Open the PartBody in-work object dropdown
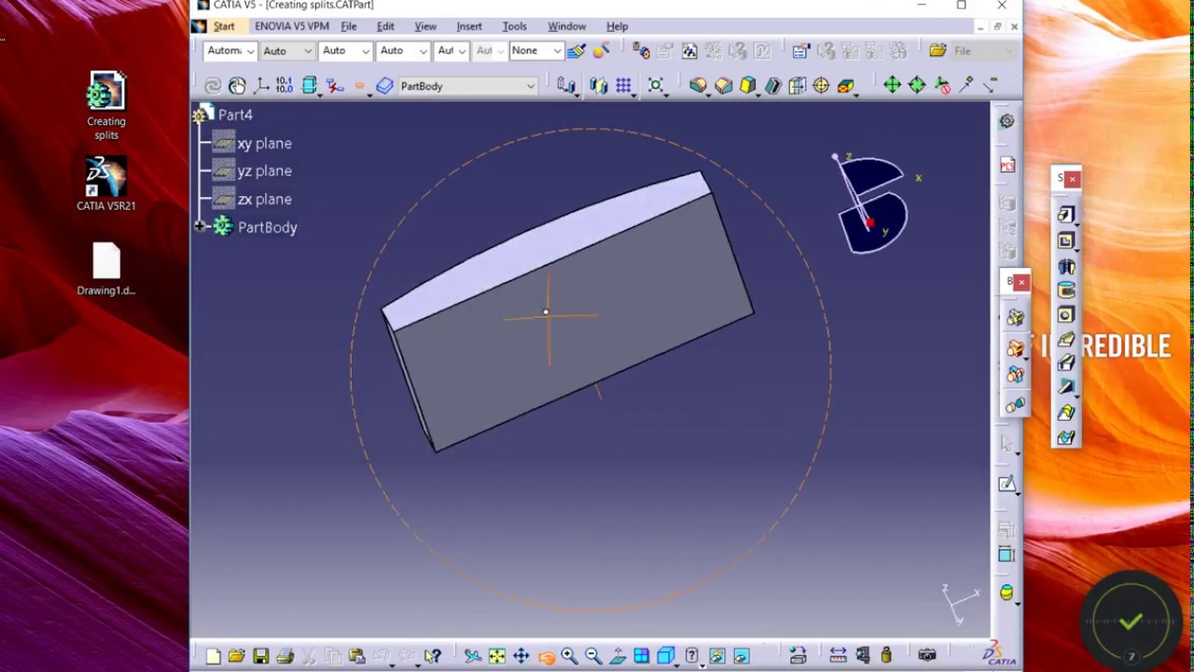The width and height of the screenshot is (1194, 672). pos(531,86)
